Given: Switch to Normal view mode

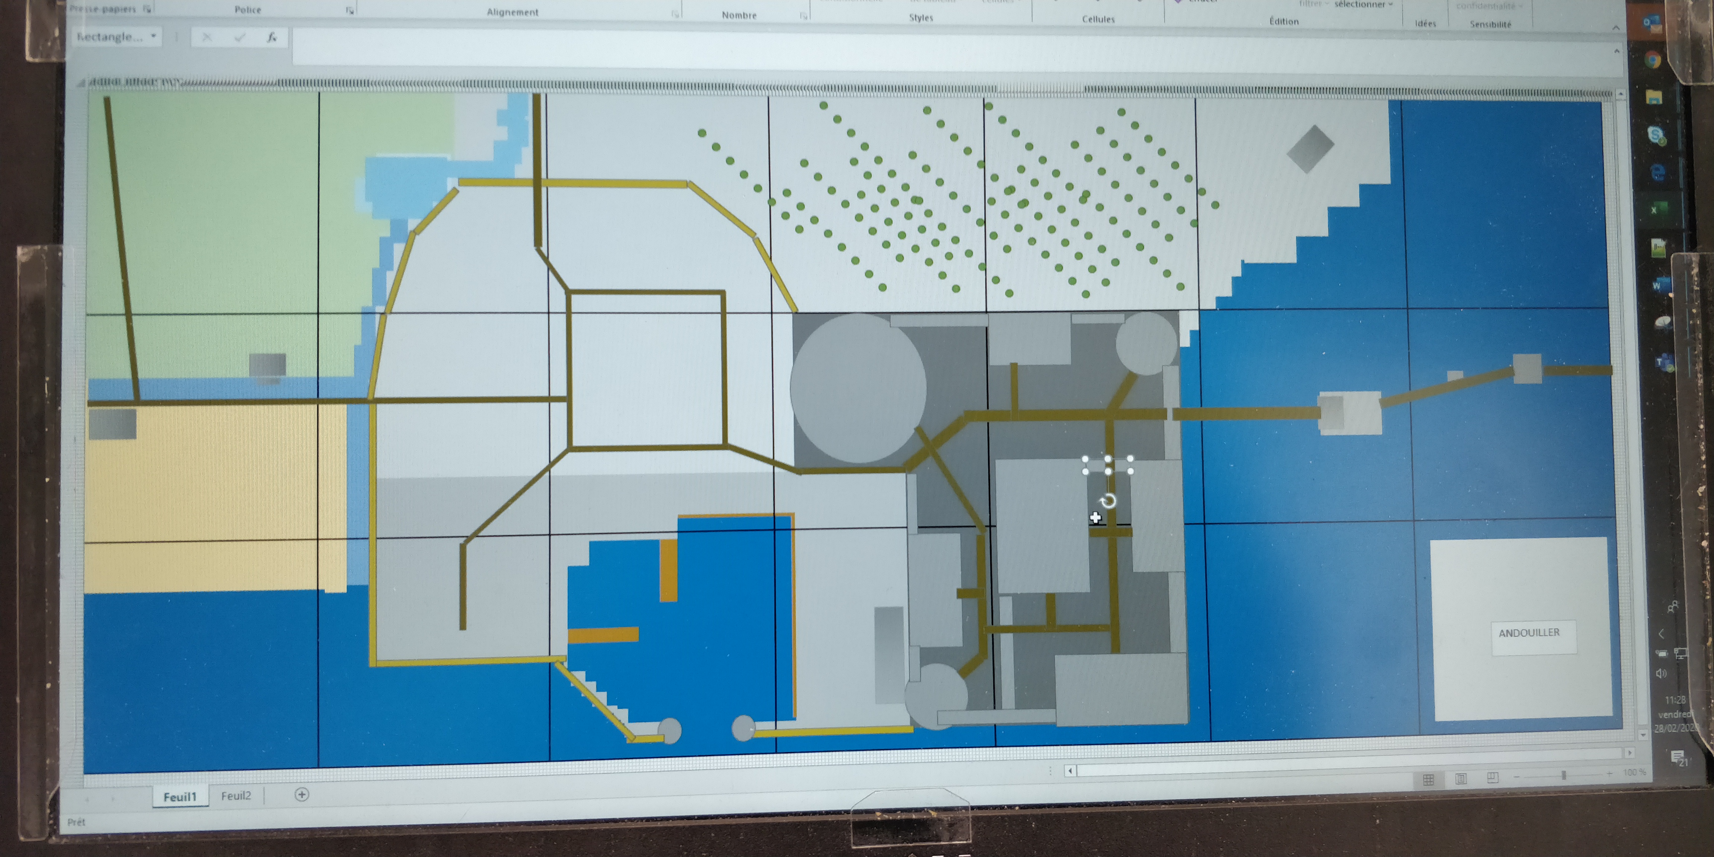Looking at the screenshot, I should (x=1429, y=779).
